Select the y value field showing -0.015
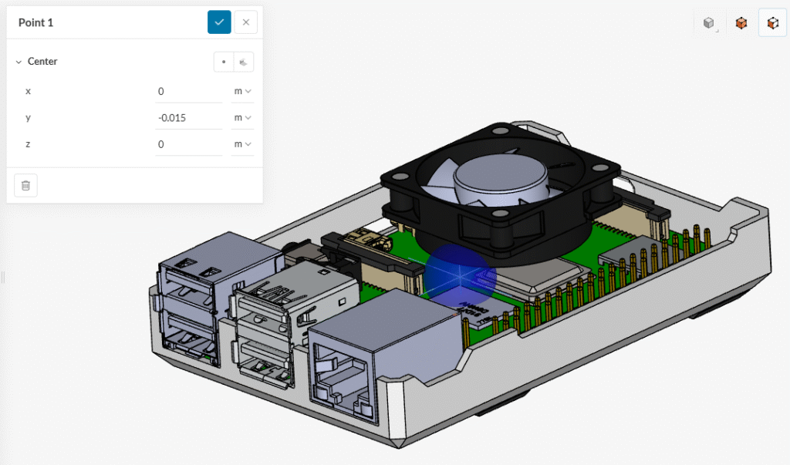Screen dimensions: 790x465 click(188, 117)
